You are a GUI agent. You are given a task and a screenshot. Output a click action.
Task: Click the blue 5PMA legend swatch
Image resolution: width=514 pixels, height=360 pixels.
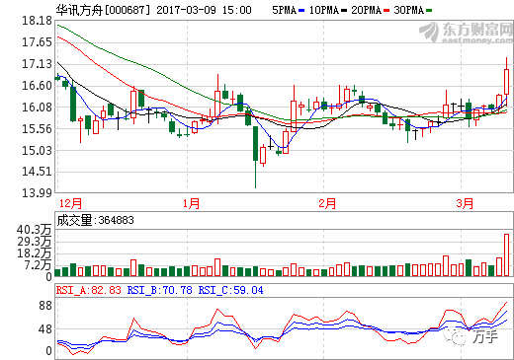(301, 11)
